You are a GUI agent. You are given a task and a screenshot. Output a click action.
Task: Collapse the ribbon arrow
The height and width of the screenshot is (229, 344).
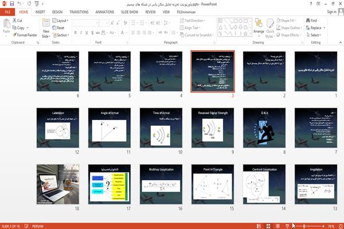click(x=341, y=42)
